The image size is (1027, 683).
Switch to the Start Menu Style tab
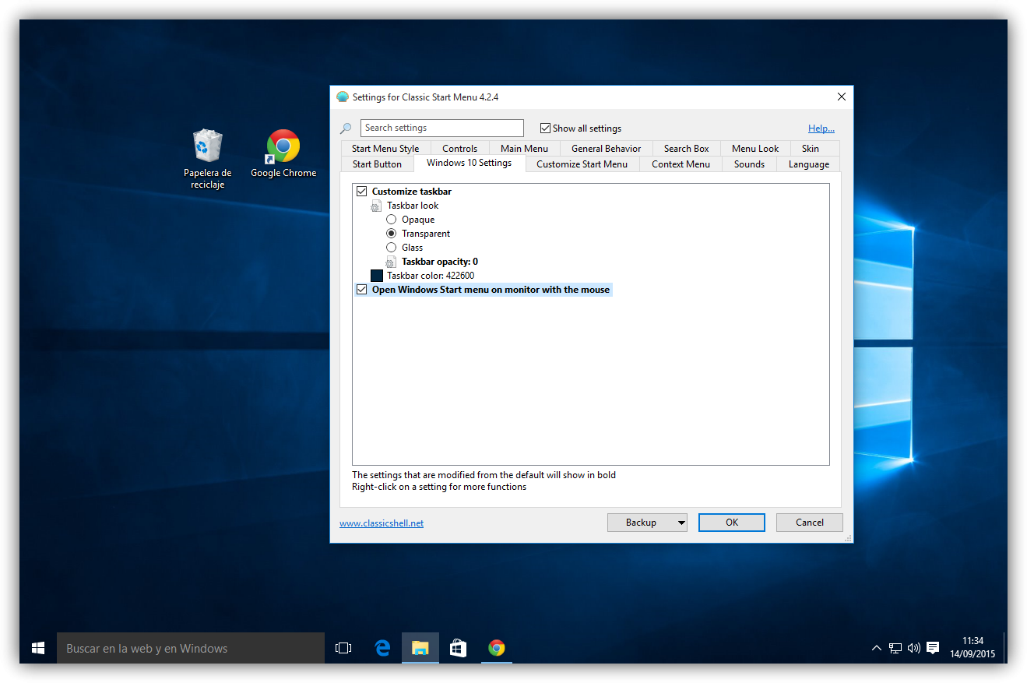[x=385, y=149]
